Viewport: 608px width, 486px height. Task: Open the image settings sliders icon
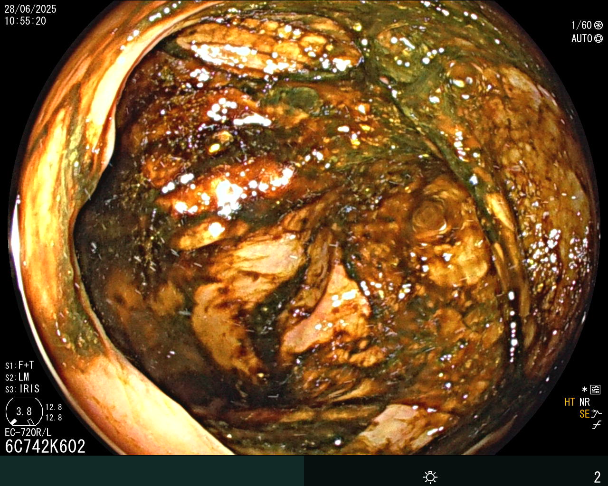point(595,390)
